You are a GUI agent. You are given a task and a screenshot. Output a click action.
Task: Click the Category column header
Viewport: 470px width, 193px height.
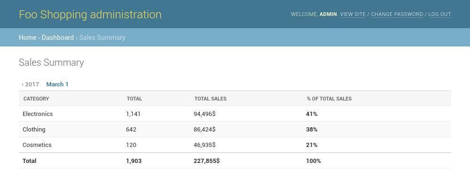36,99
